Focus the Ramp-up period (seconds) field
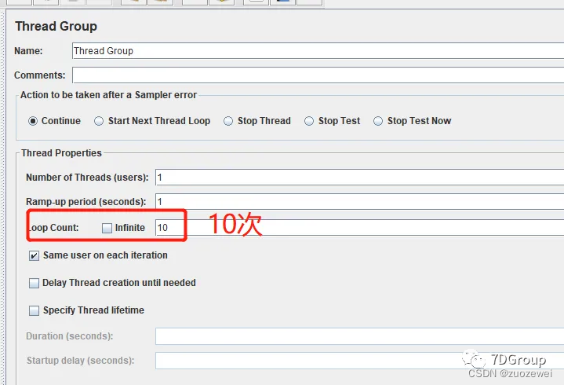 [x=360, y=201]
